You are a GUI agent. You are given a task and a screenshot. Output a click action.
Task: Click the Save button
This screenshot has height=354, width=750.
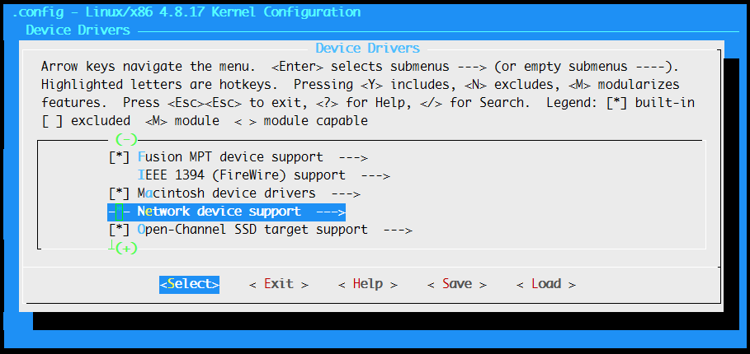pos(456,284)
